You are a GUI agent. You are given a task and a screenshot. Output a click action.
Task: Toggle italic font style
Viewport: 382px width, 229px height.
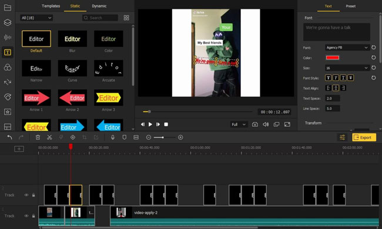336,78
